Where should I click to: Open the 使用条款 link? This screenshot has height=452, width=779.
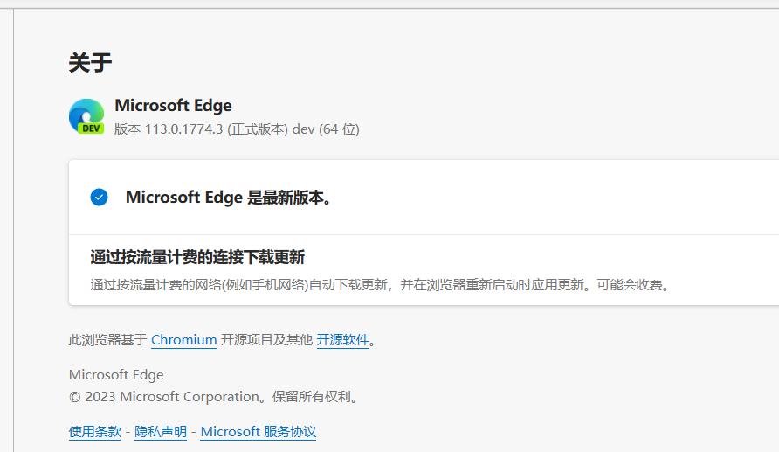[95, 432]
